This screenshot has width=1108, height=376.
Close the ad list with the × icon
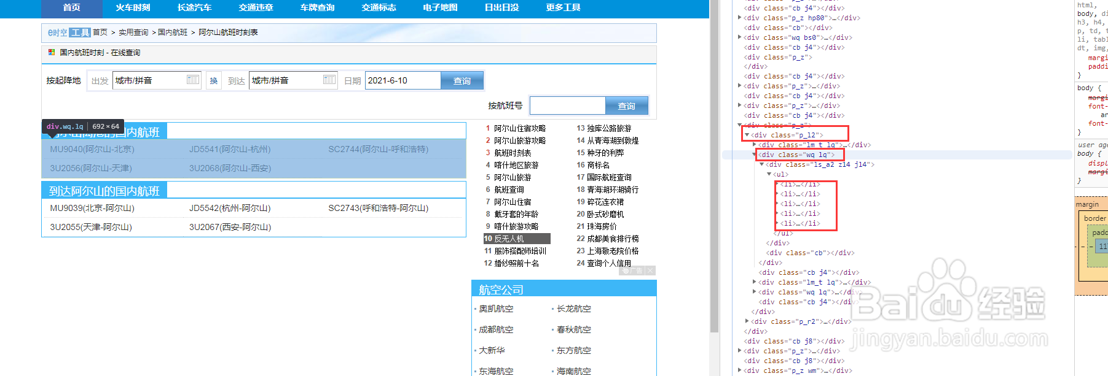650,270
